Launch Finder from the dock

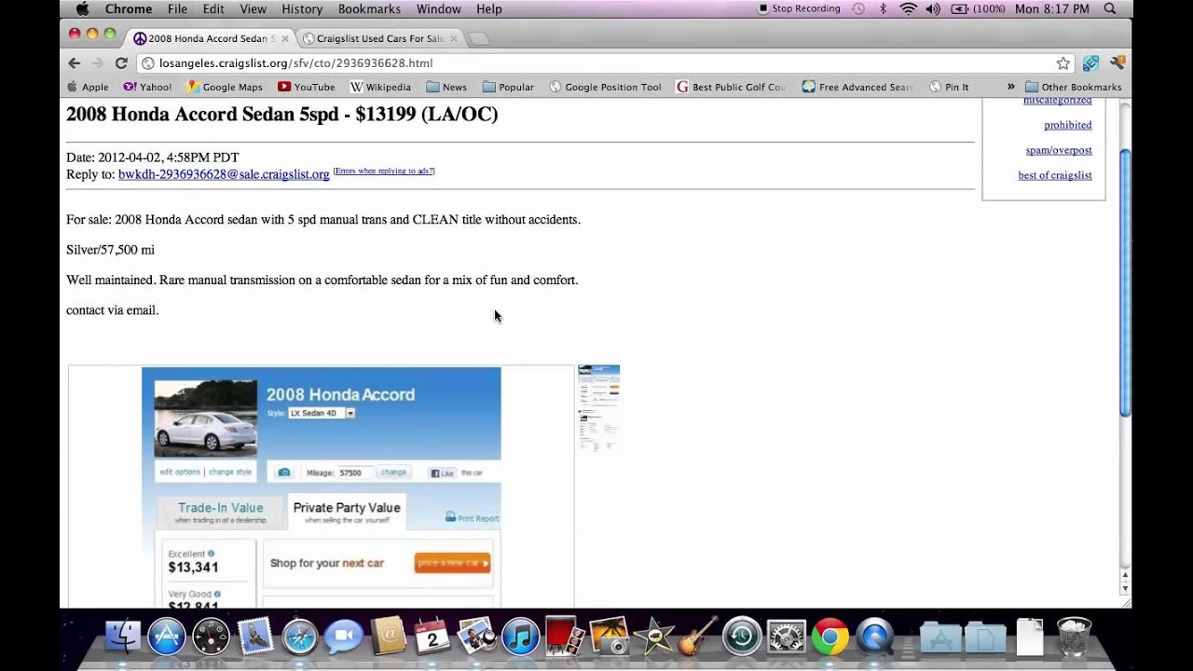pyautogui.click(x=123, y=637)
